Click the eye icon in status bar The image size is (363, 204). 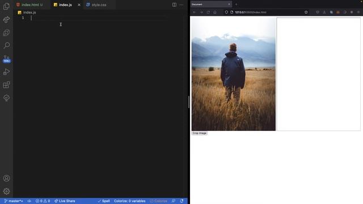click(x=29, y=201)
